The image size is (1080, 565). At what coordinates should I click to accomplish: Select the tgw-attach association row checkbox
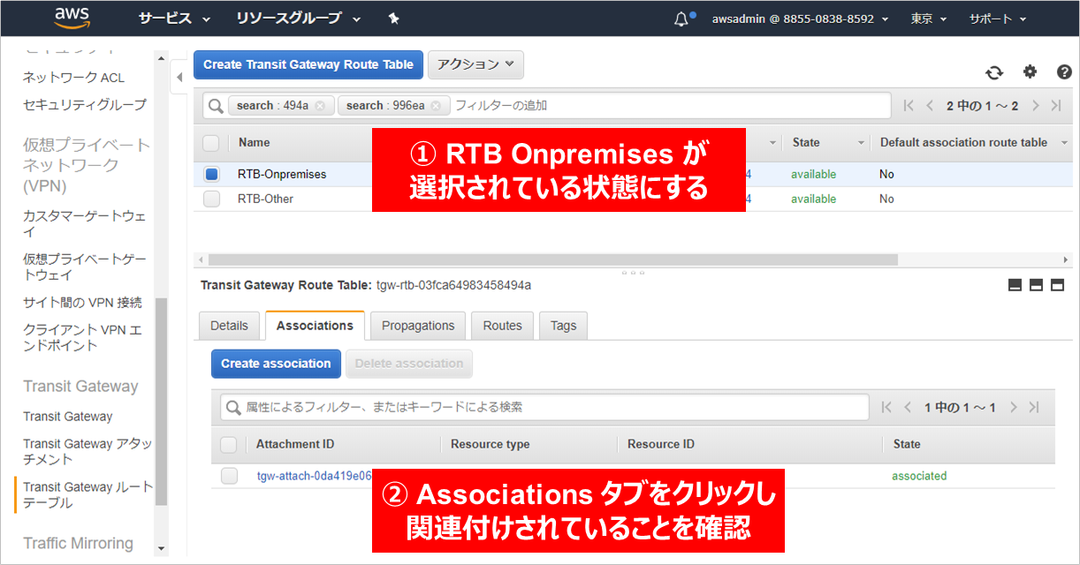tap(229, 476)
